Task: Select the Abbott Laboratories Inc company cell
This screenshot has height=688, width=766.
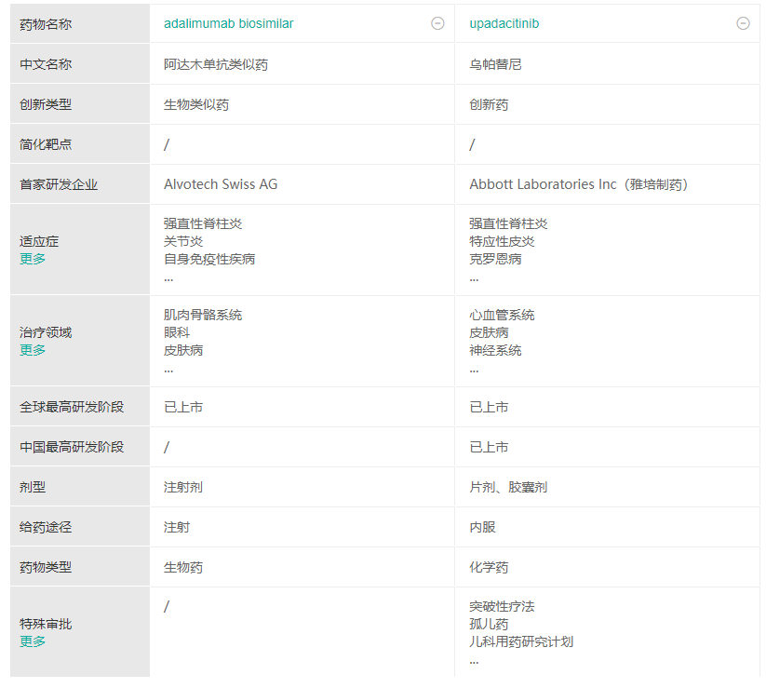Action: (x=578, y=184)
